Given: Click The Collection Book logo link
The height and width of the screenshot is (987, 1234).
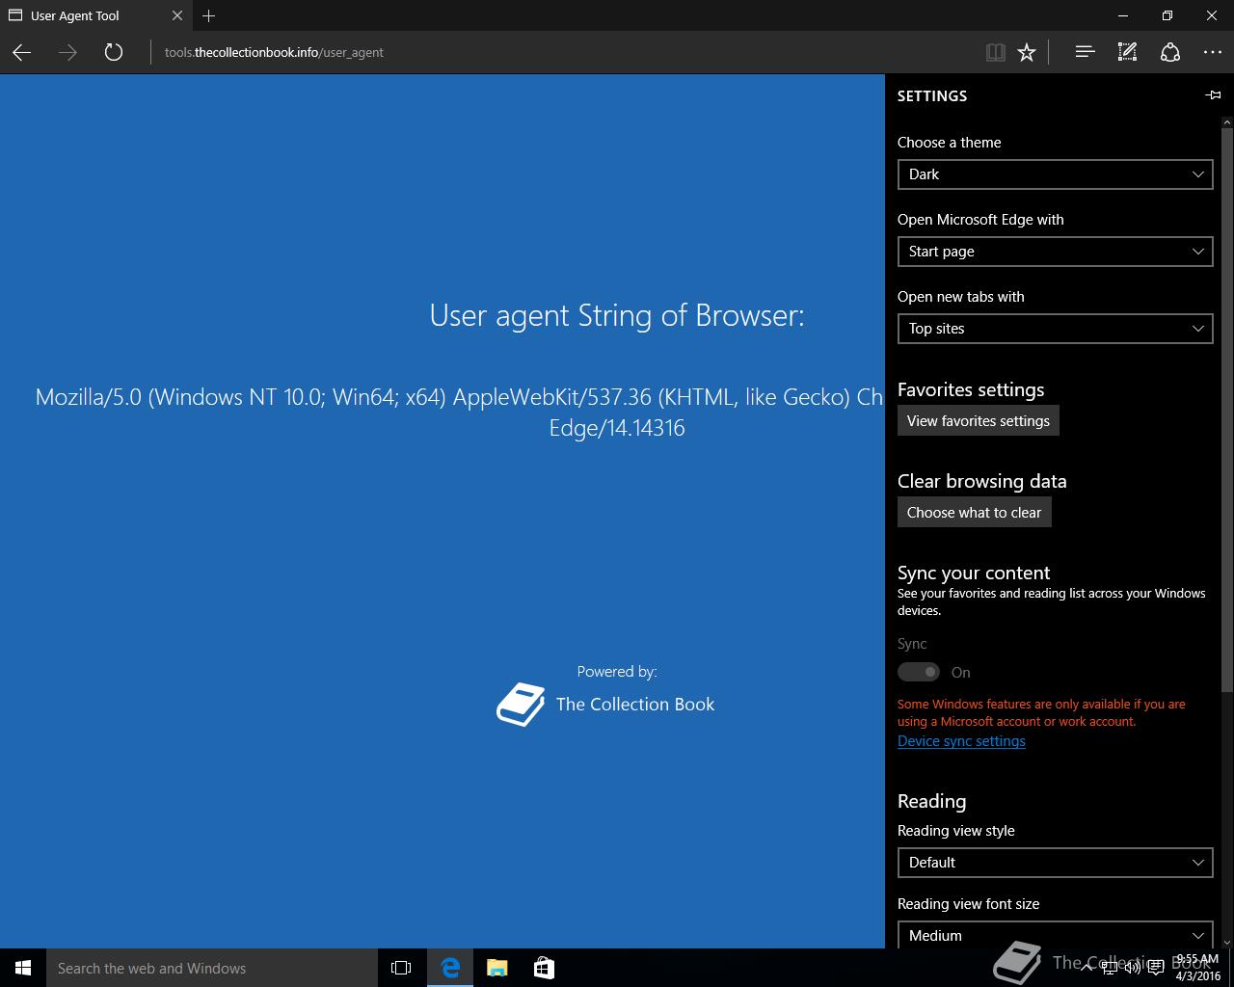Looking at the screenshot, I should pos(605,705).
